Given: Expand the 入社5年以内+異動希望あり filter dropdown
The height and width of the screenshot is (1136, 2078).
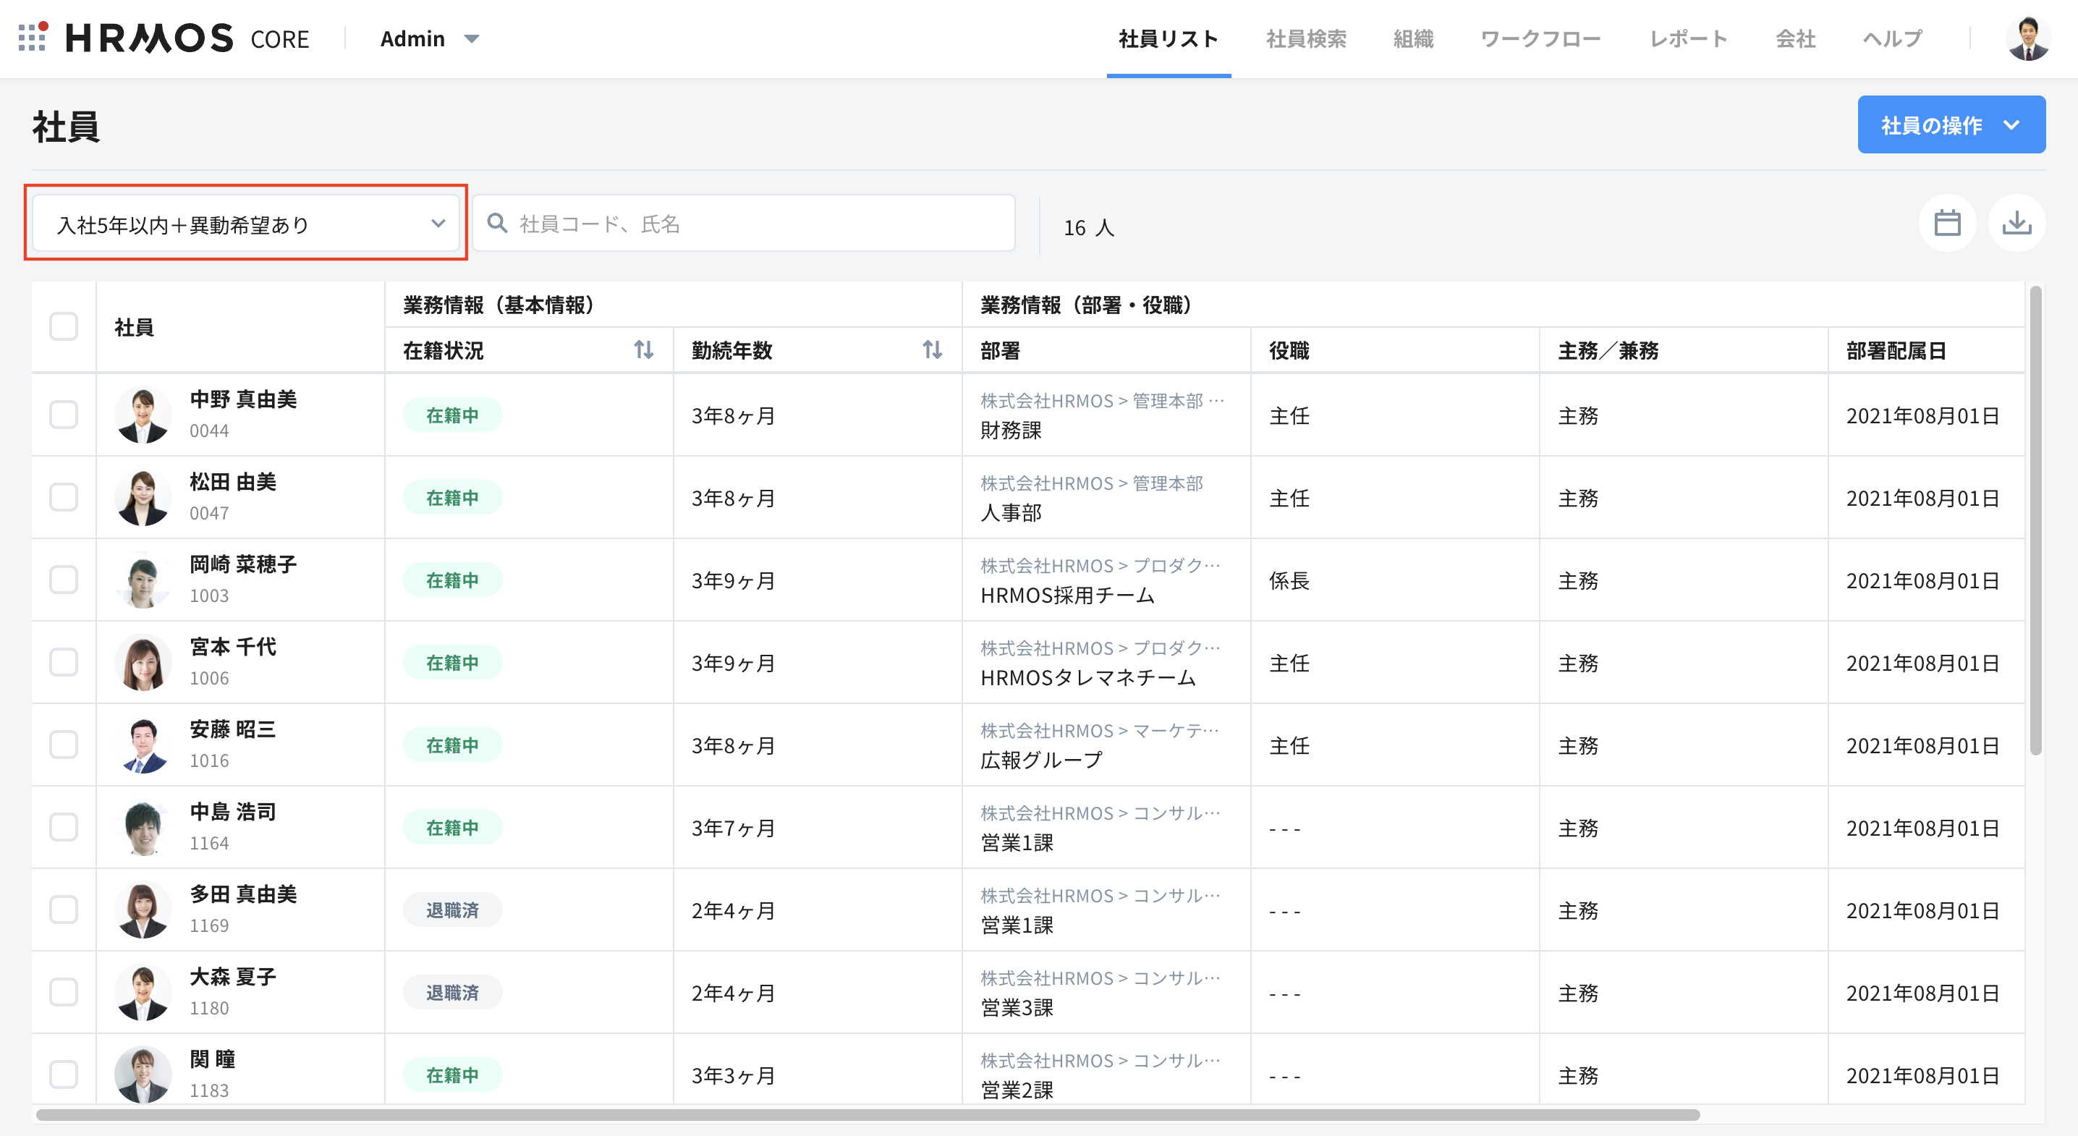Looking at the screenshot, I should pyautogui.click(x=246, y=224).
